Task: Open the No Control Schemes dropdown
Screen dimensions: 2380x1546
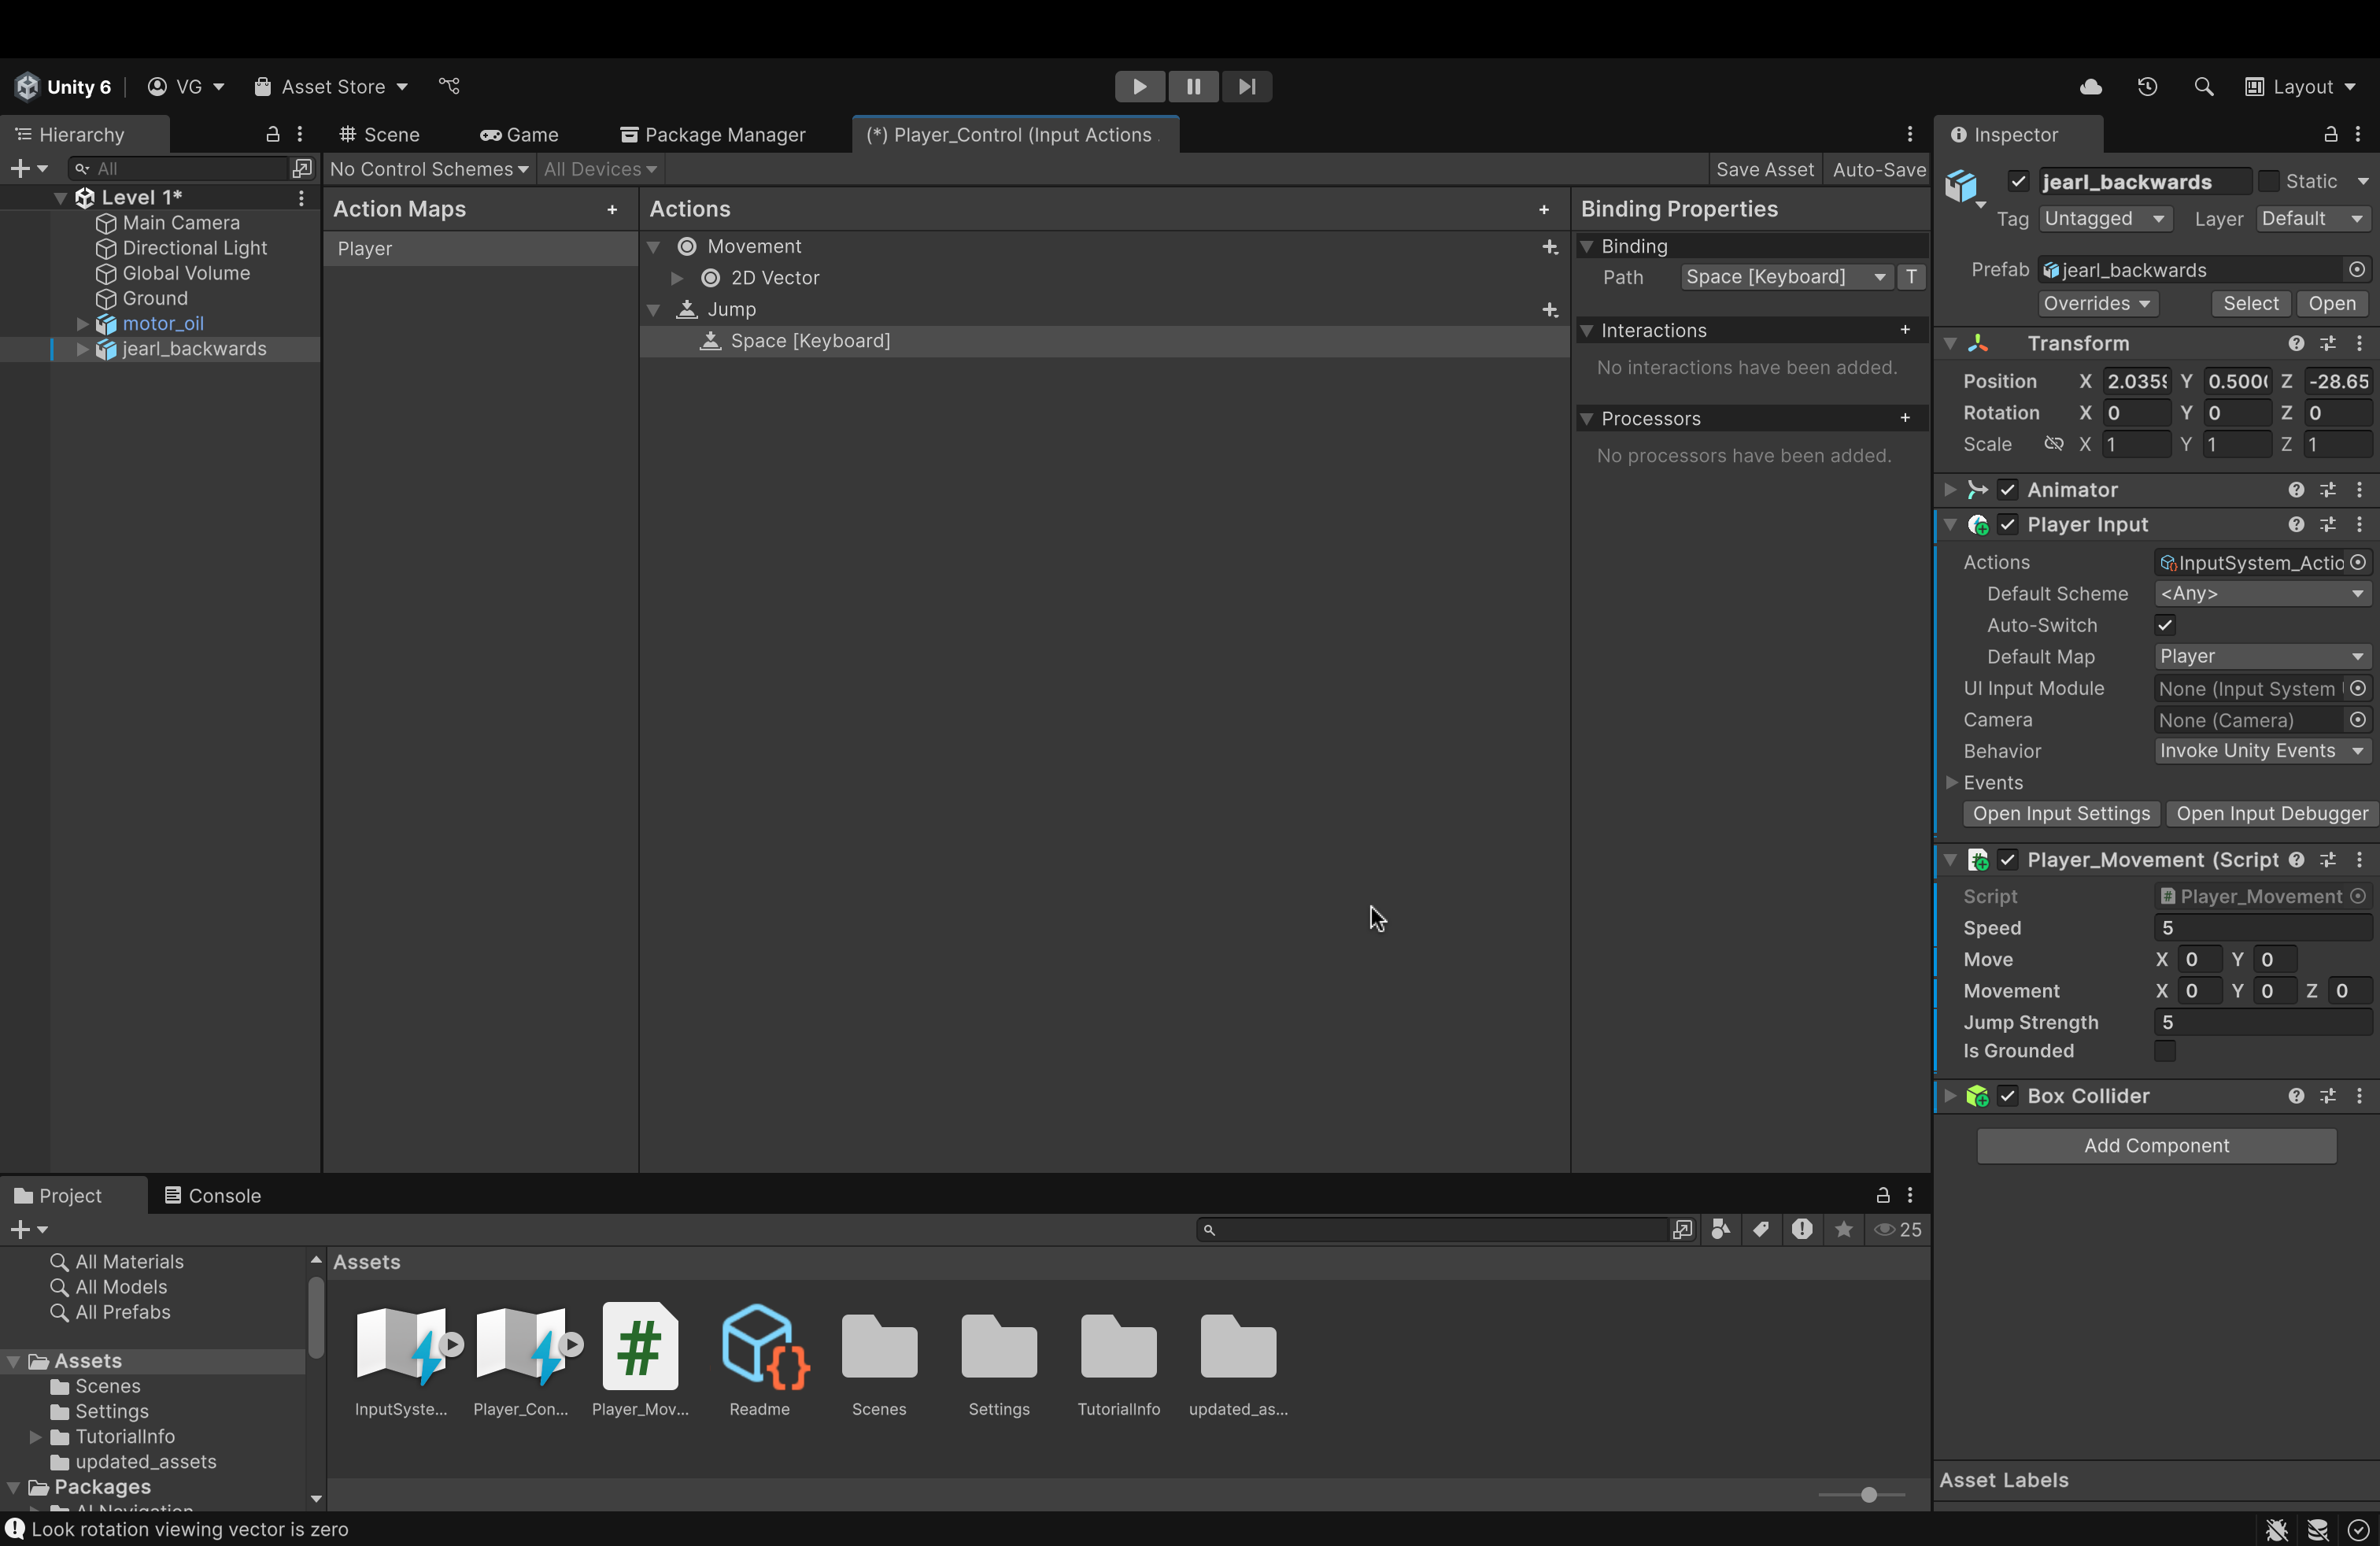Action: tap(428, 170)
